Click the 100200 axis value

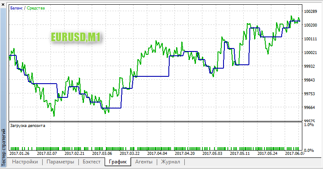tap(311, 25)
